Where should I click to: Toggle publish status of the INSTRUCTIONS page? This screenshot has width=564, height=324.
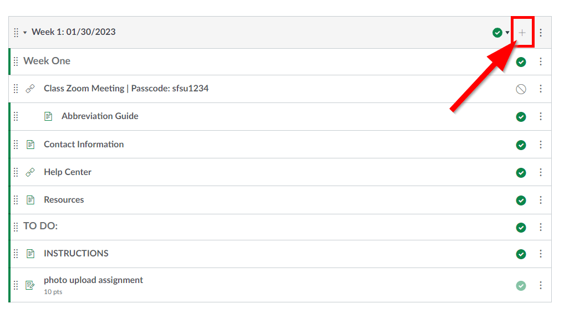pos(521,254)
